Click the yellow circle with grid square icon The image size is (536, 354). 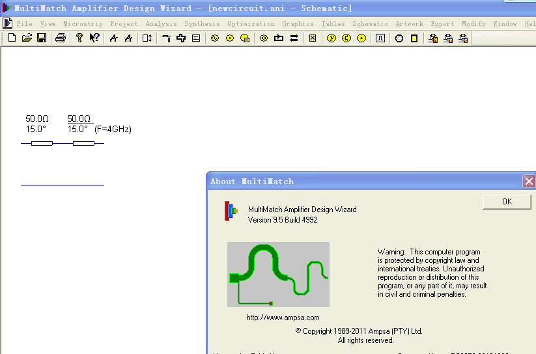point(245,38)
